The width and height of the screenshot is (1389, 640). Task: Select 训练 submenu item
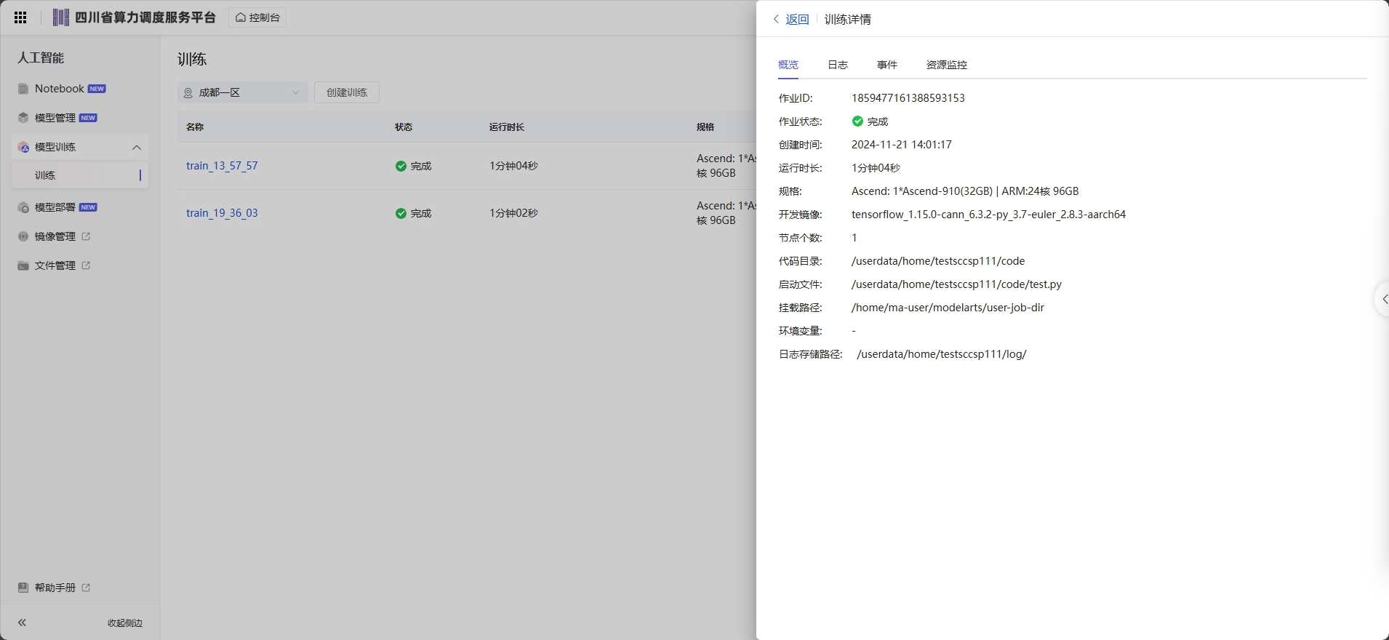tap(80, 175)
